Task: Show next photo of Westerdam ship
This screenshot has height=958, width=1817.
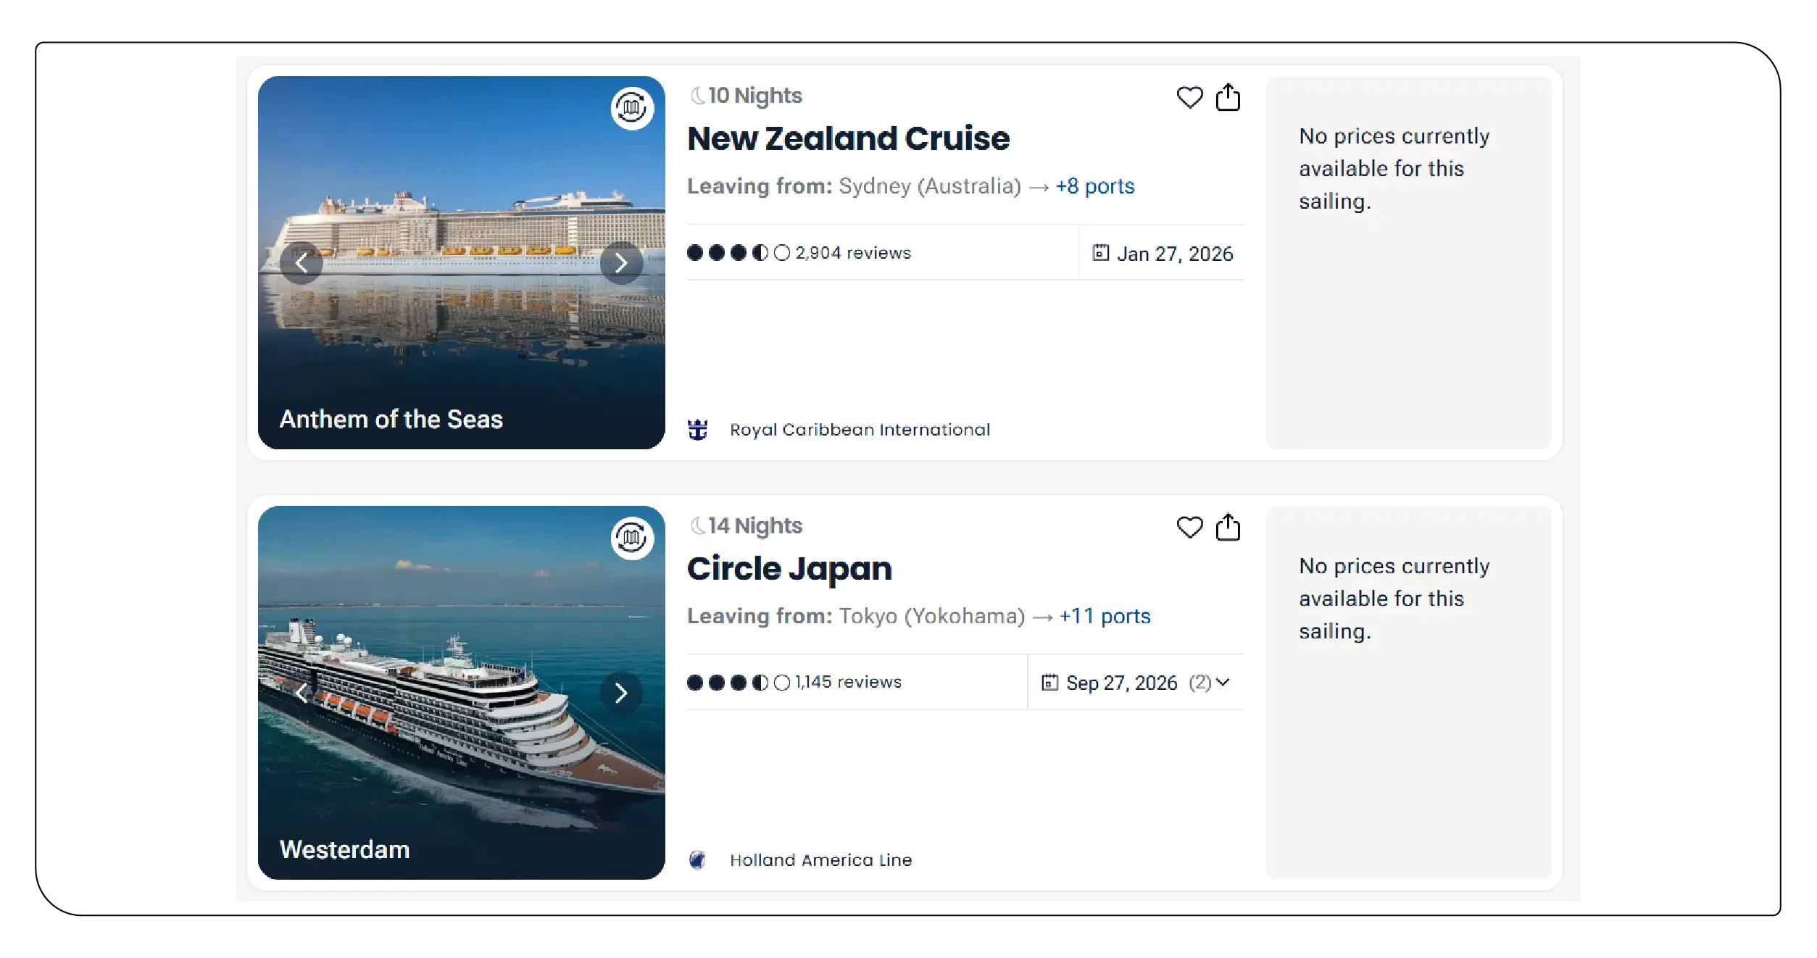Action: [620, 693]
